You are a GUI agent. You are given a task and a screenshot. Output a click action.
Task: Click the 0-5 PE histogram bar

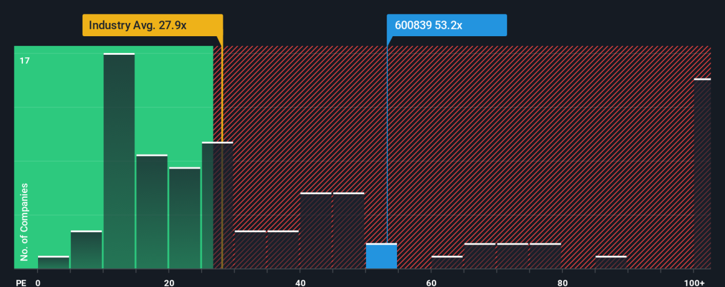tap(54, 262)
